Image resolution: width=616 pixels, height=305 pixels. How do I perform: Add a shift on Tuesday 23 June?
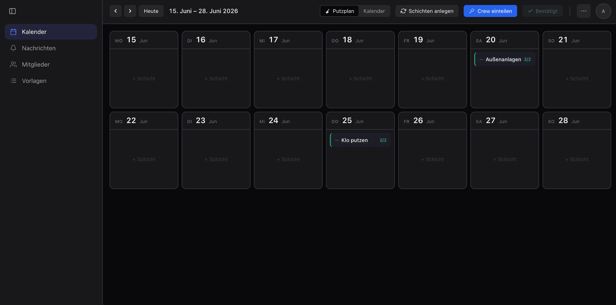(x=216, y=159)
